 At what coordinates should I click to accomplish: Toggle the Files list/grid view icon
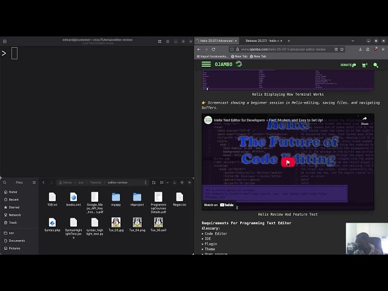coord(162,182)
